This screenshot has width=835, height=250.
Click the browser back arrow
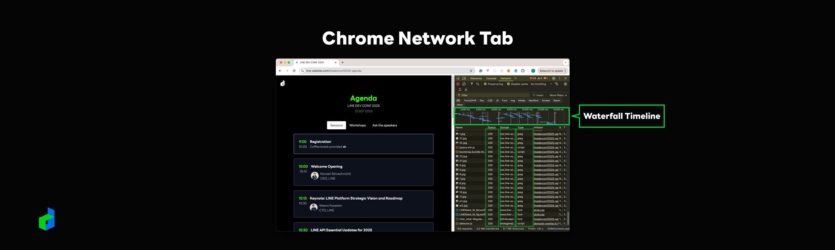coord(280,71)
